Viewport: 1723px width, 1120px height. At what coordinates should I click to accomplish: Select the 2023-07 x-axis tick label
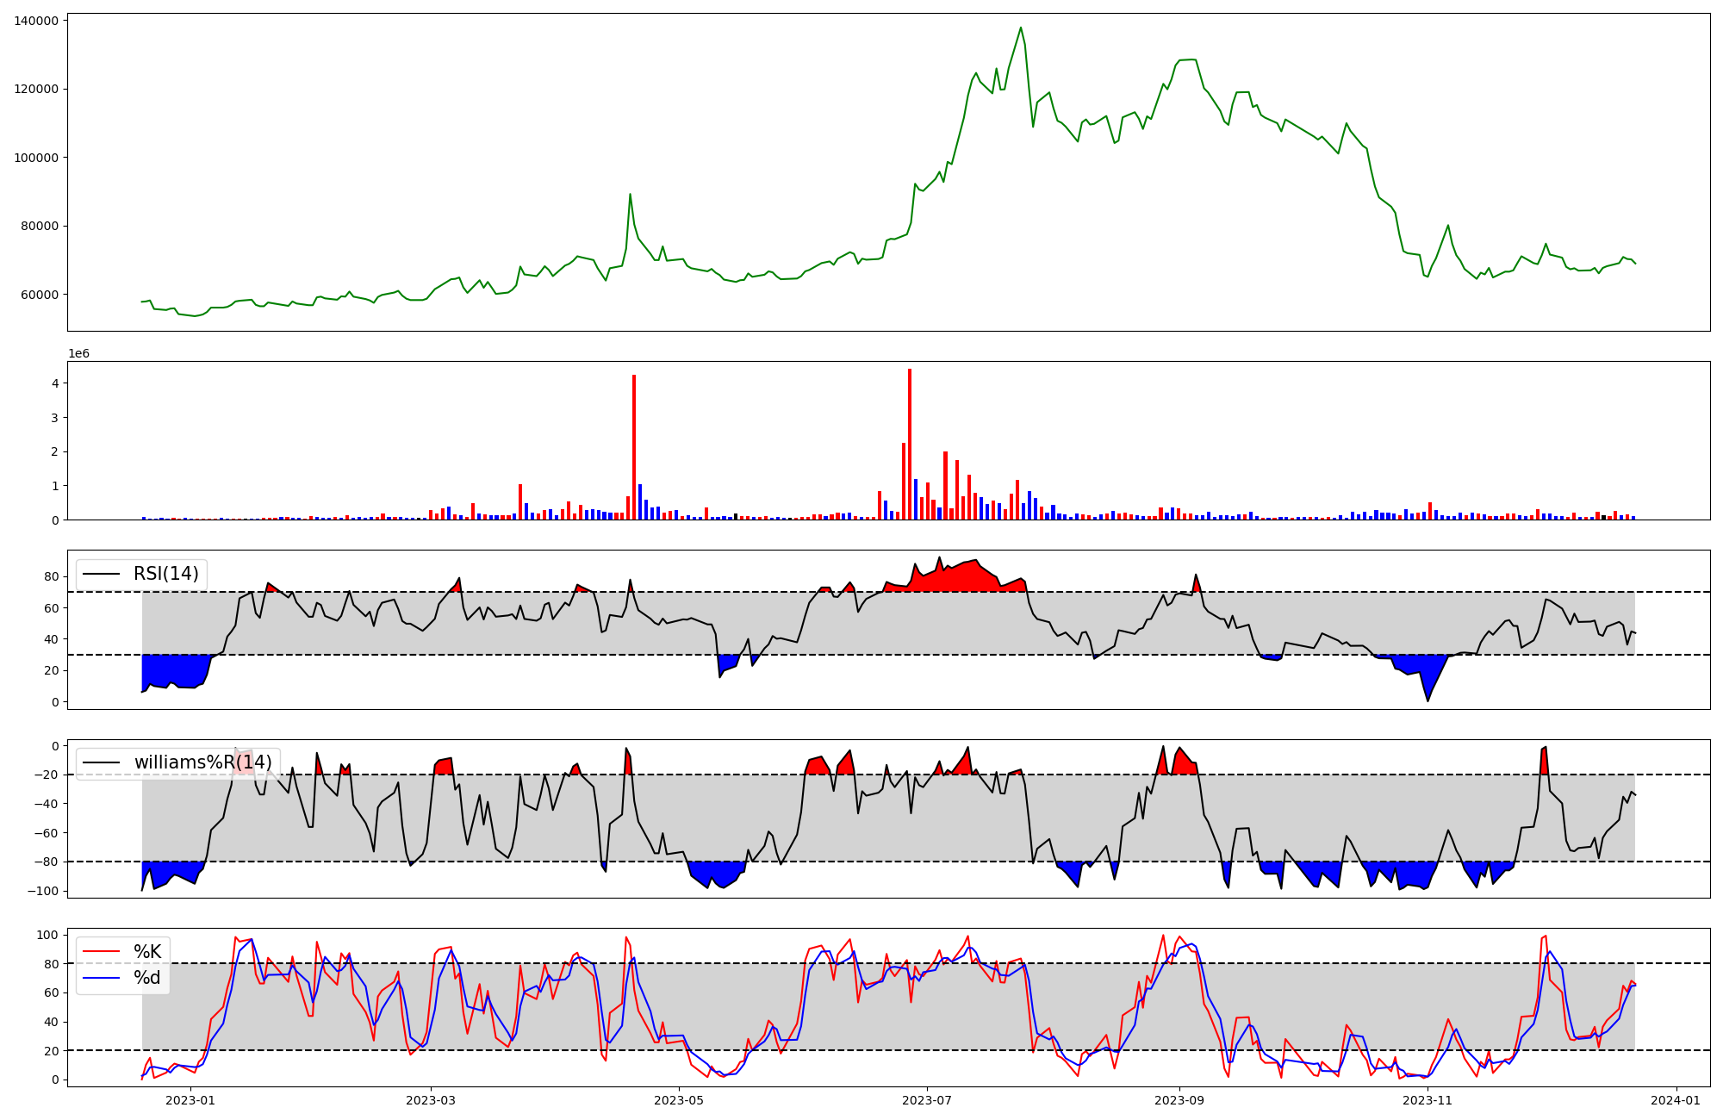point(927,1100)
